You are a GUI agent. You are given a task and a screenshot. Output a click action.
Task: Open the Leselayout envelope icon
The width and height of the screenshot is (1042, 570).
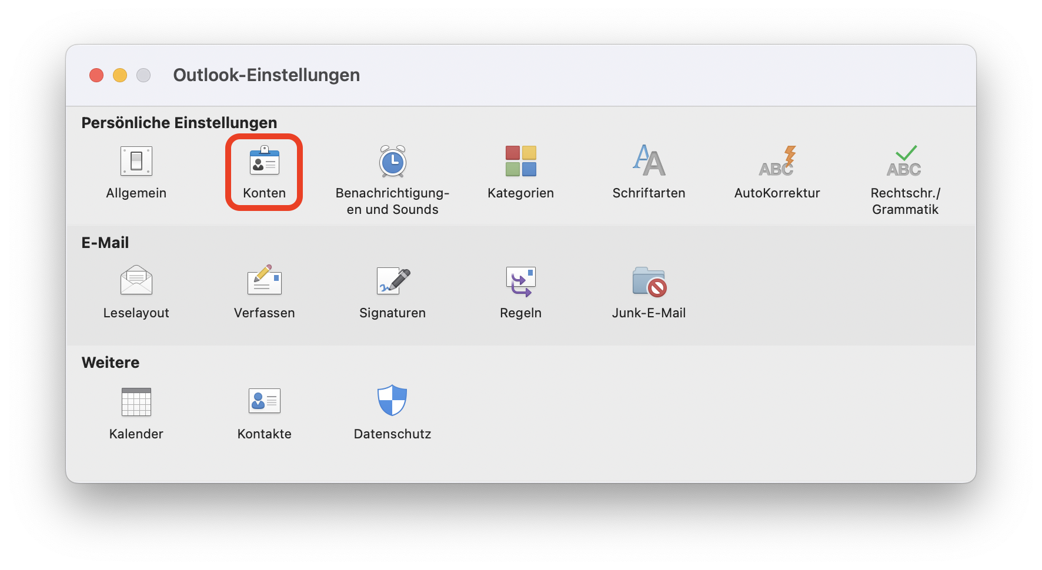click(136, 280)
